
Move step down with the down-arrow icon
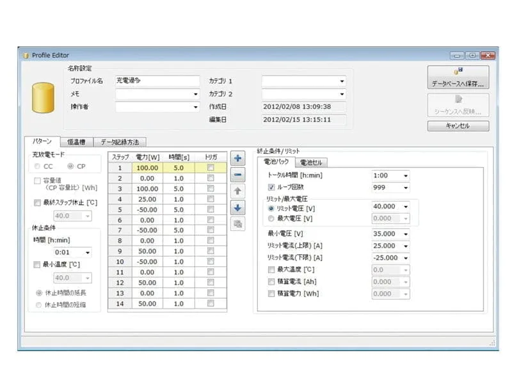(237, 207)
